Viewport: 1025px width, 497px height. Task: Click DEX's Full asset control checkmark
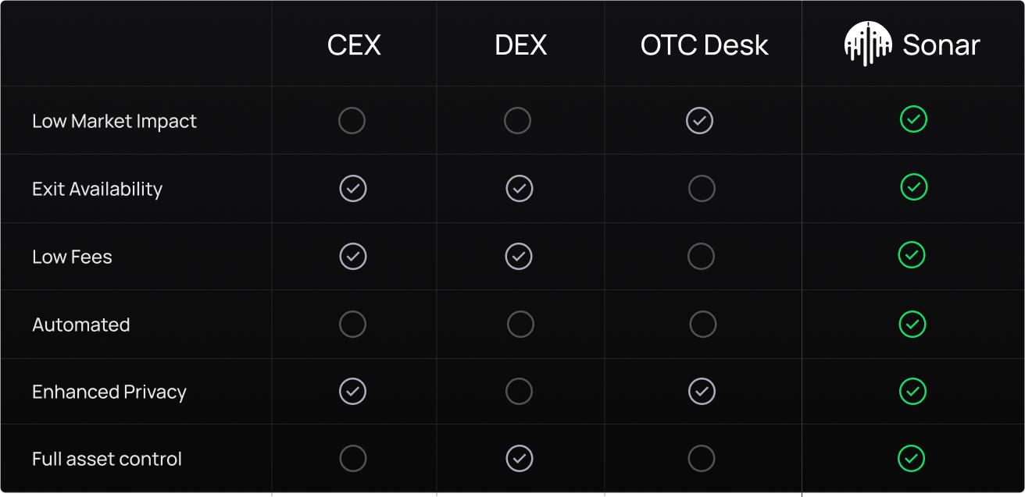(520, 459)
